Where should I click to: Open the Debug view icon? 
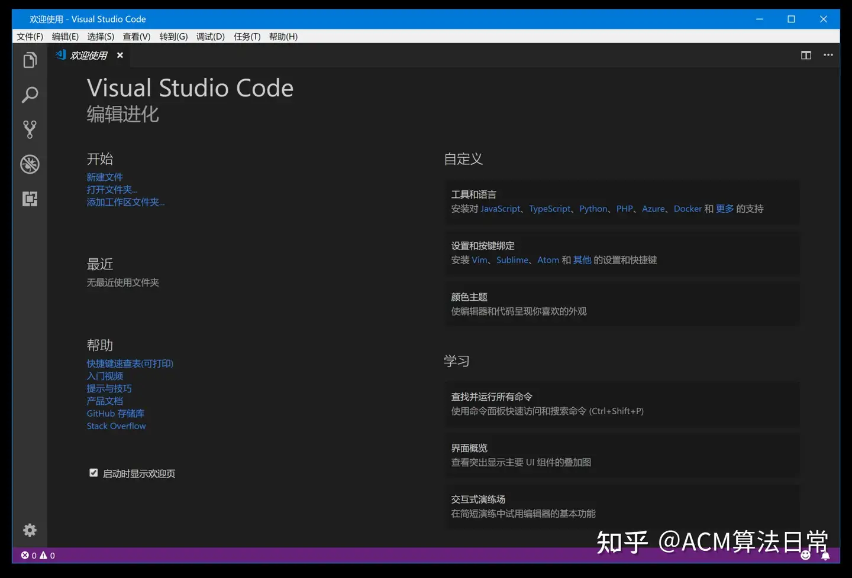(30, 164)
